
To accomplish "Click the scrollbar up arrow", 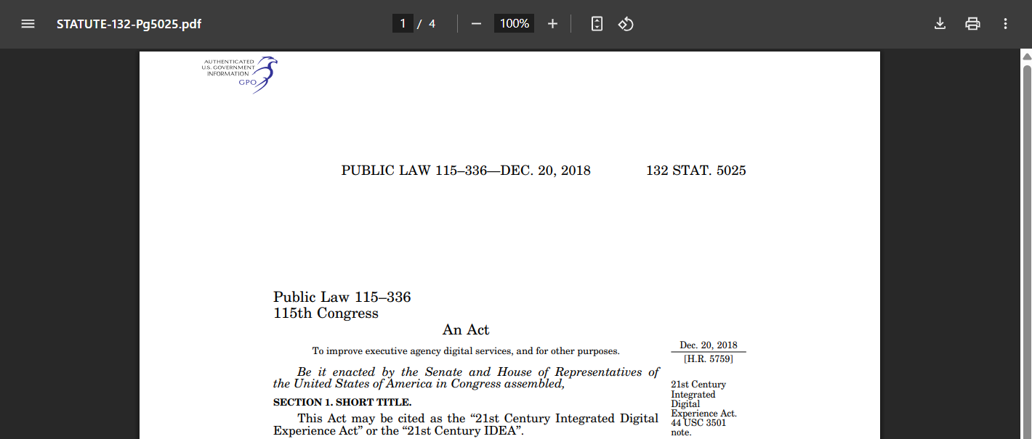I will coord(1025,55).
